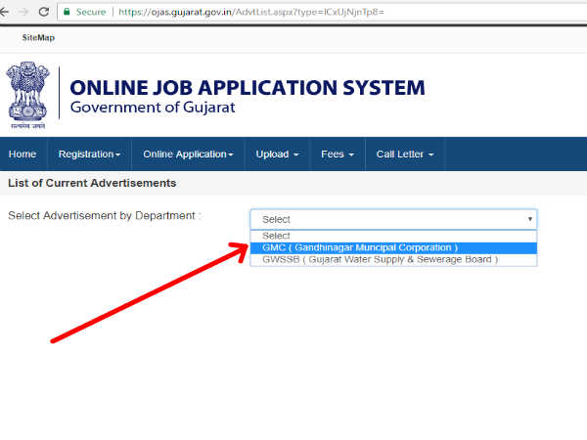The width and height of the screenshot is (587, 440).
Task: Click the Government of India emblem logo
Action: (x=27, y=96)
